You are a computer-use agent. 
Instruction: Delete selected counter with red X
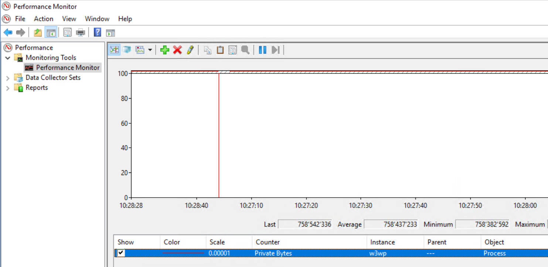coord(177,50)
